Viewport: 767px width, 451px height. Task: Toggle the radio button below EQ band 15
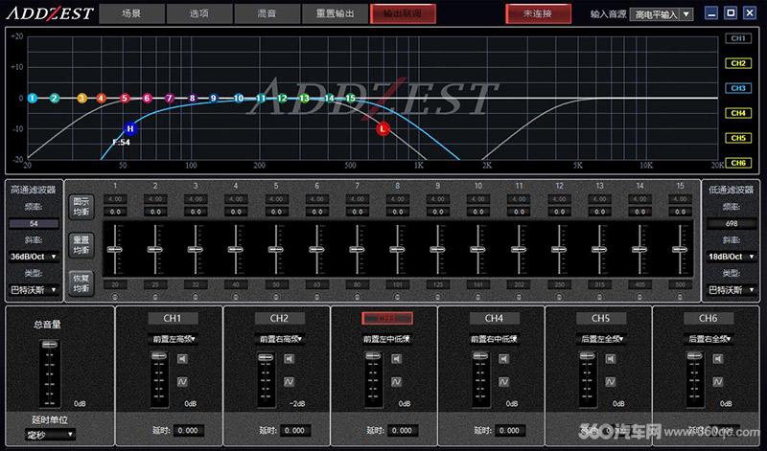pyautogui.click(x=680, y=297)
